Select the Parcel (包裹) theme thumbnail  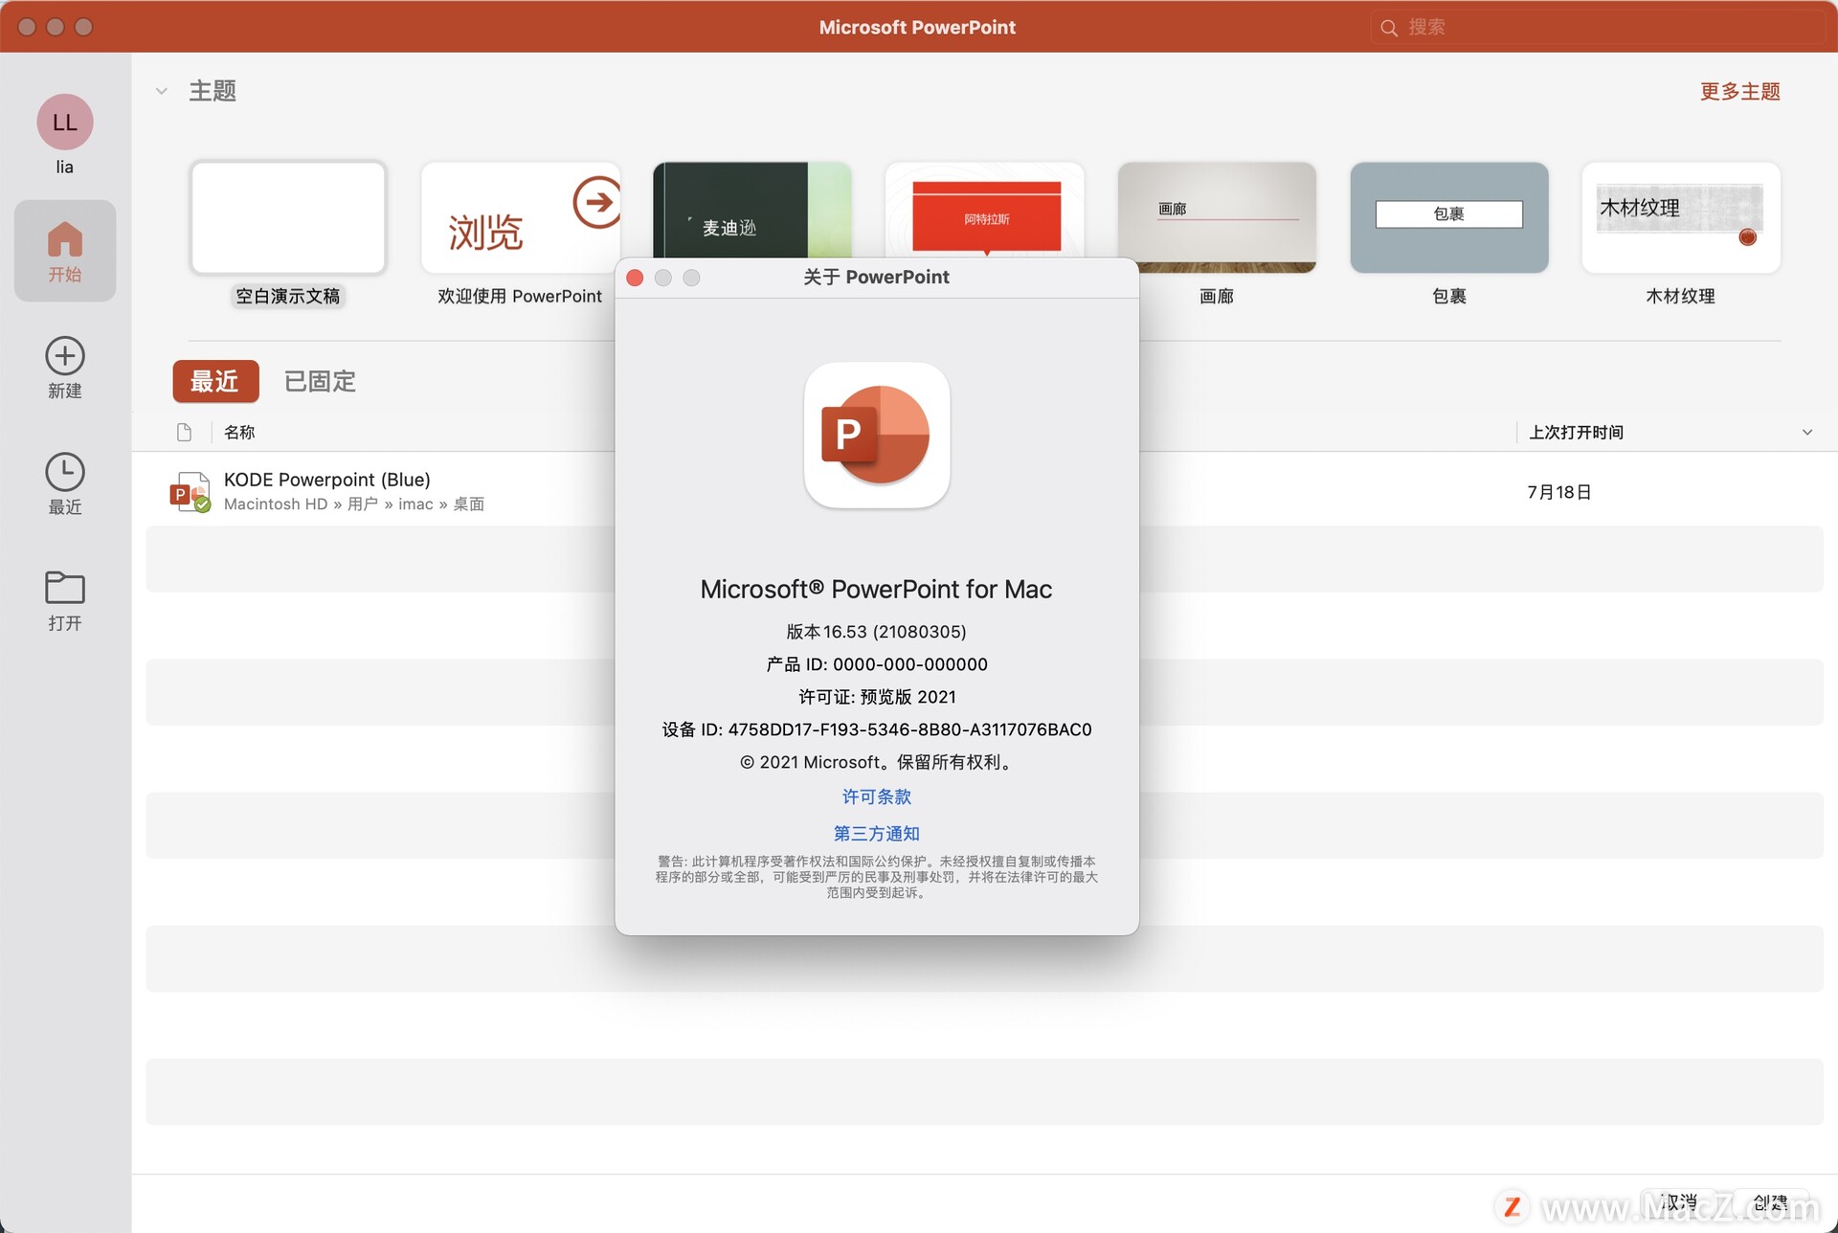[1449, 218]
